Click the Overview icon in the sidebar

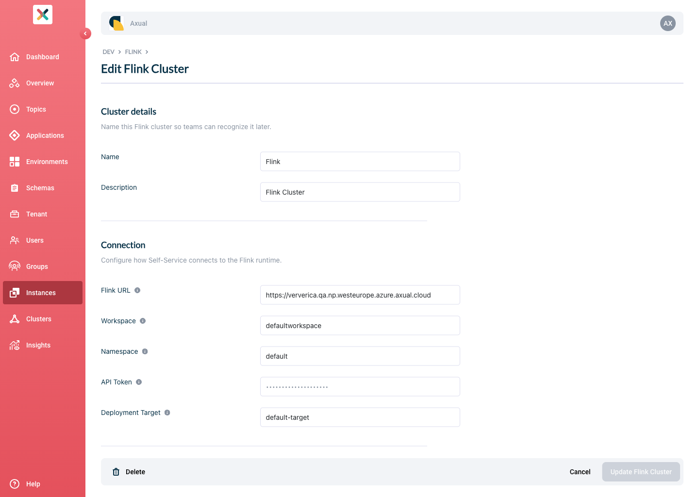pyautogui.click(x=15, y=83)
